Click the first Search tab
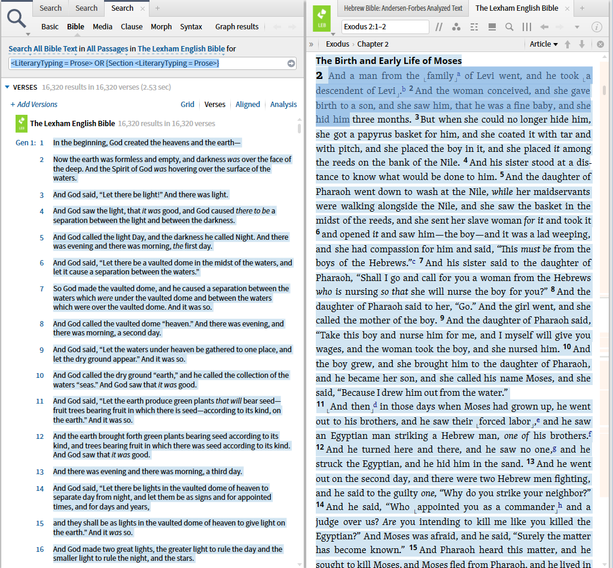 [x=50, y=8]
